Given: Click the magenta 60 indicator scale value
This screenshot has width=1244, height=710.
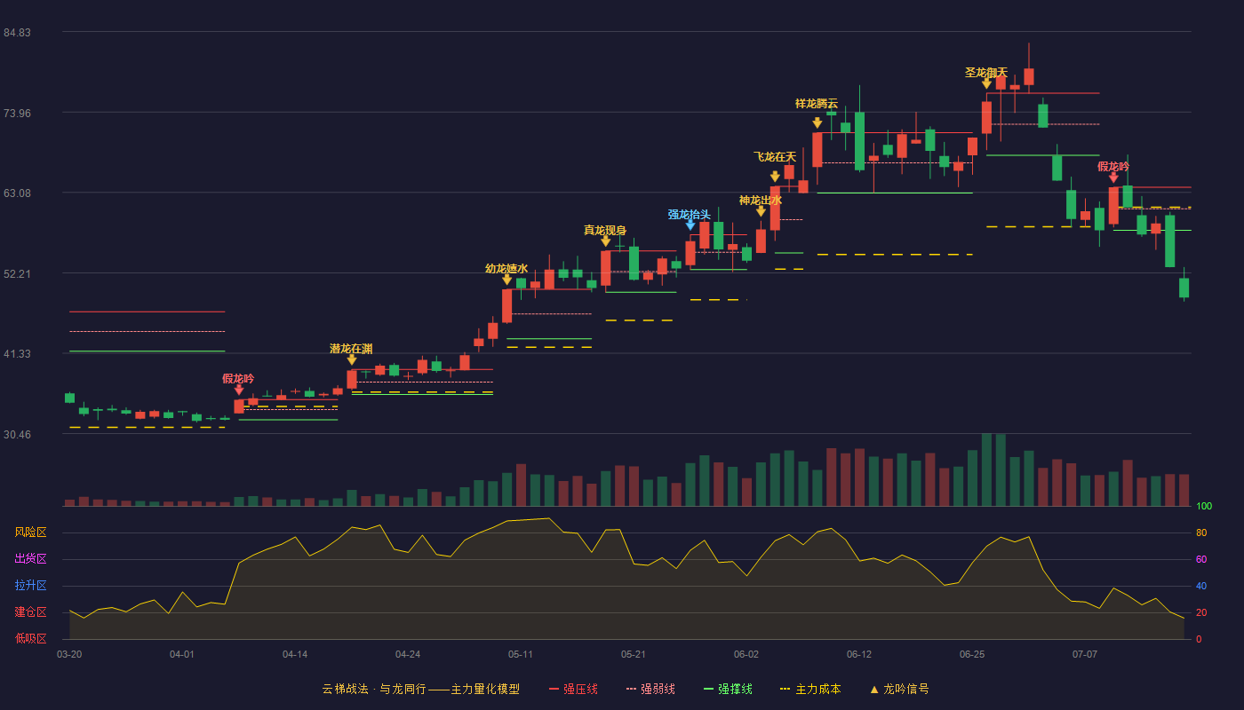Looking at the screenshot, I should pyautogui.click(x=1201, y=560).
